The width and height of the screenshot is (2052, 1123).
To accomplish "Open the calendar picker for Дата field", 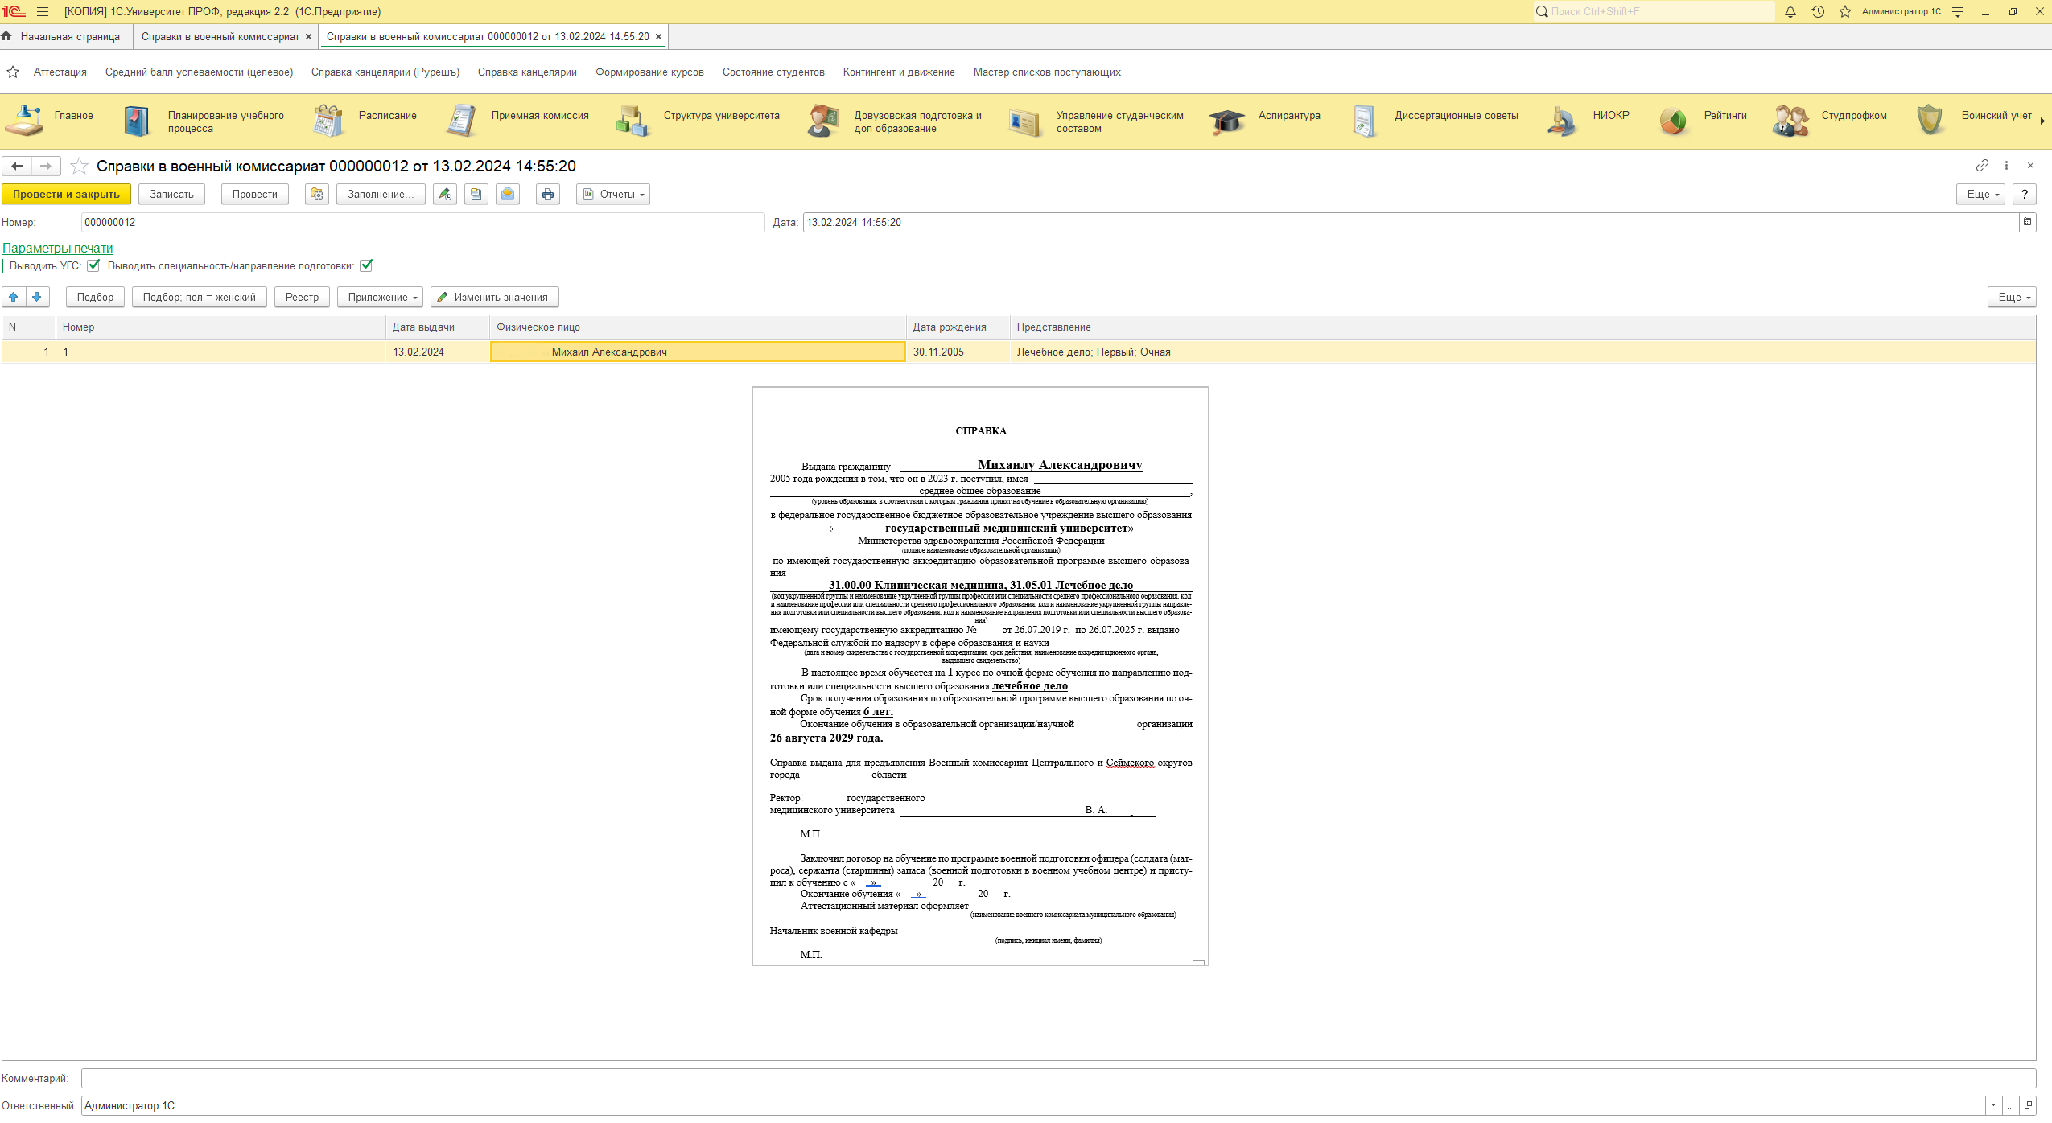I will tap(2027, 222).
